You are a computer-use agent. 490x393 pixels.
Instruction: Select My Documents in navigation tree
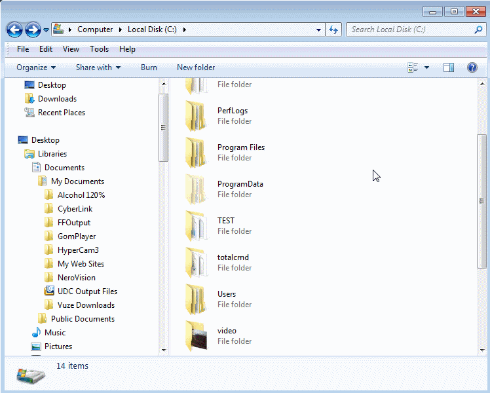(x=77, y=181)
